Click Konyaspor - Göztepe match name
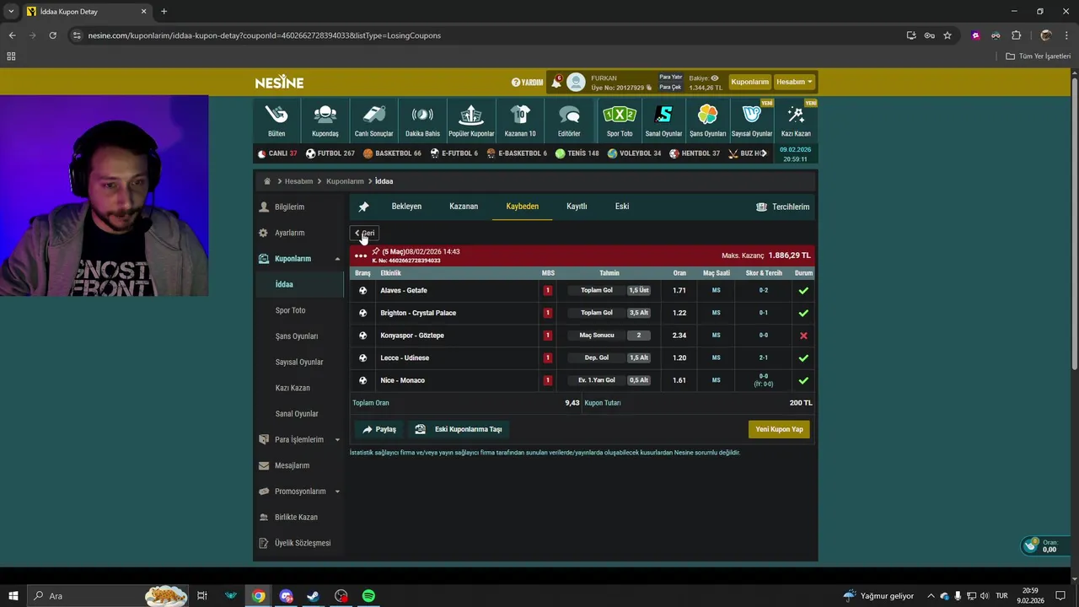The width and height of the screenshot is (1079, 607). coord(412,336)
